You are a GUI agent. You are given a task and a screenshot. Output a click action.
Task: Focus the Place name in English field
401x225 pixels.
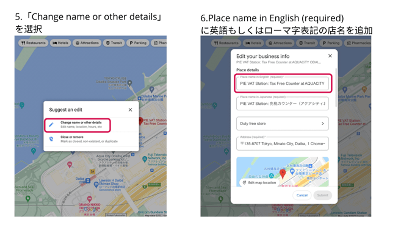283,84
